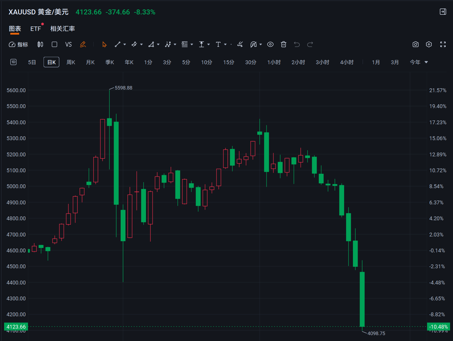This screenshot has width=453, height=341.
Task: Select the orange cursor pointer tool
Action: tap(104, 44)
